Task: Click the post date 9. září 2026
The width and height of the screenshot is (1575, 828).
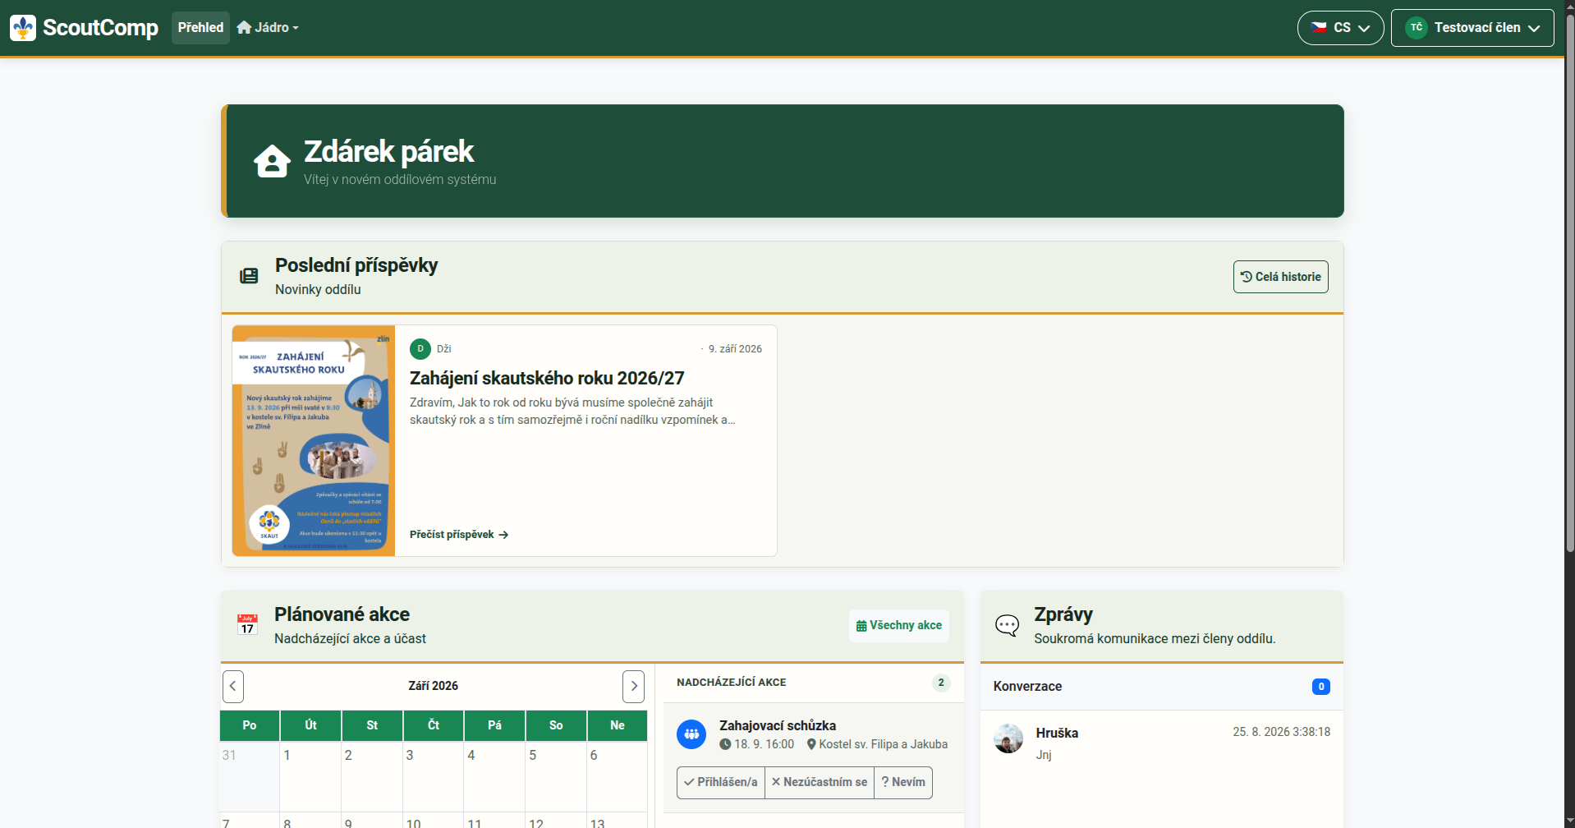Action: click(x=735, y=349)
